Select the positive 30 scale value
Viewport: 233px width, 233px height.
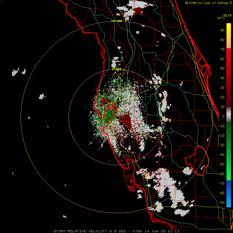[222, 88]
